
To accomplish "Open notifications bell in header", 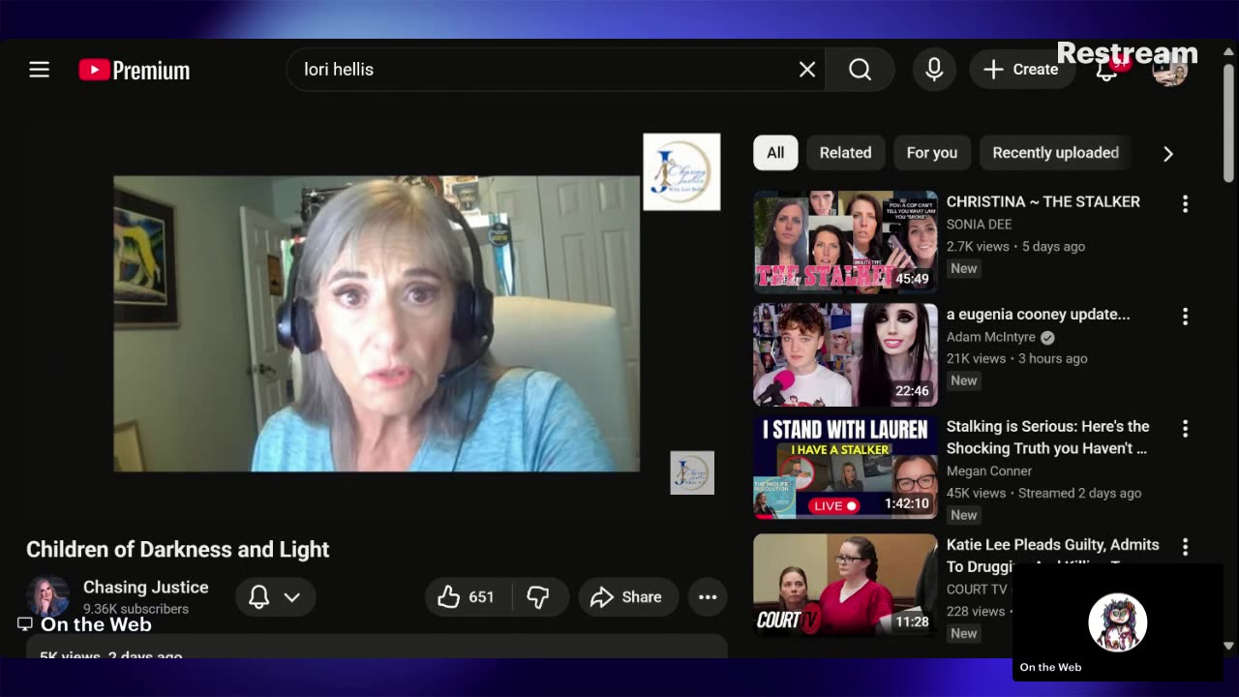I will pyautogui.click(x=1107, y=70).
